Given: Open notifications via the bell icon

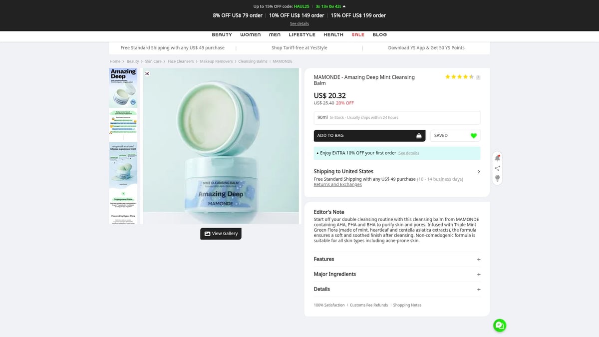Looking at the screenshot, I should tap(497, 157).
